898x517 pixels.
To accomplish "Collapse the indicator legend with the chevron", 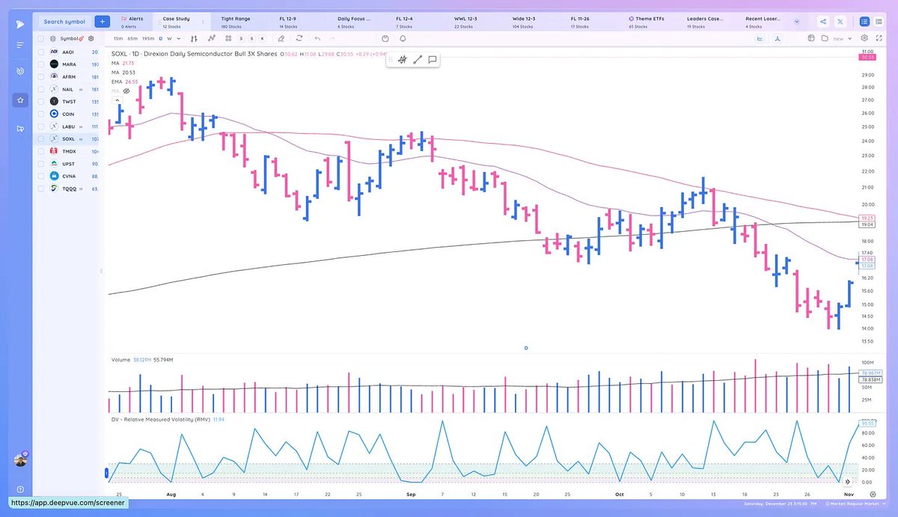I will coord(117,100).
